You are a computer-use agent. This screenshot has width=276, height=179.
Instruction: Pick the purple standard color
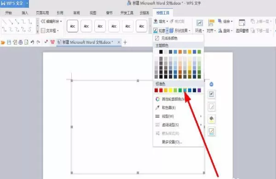click(x=199, y=90)
